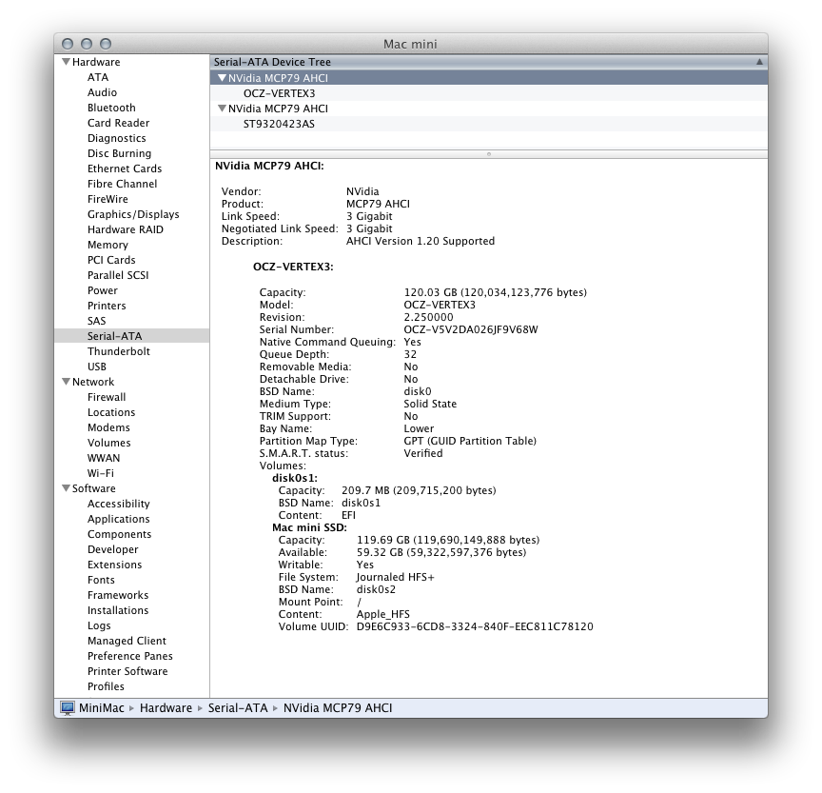
Task: Open Managed Client section
Action: 127,641
